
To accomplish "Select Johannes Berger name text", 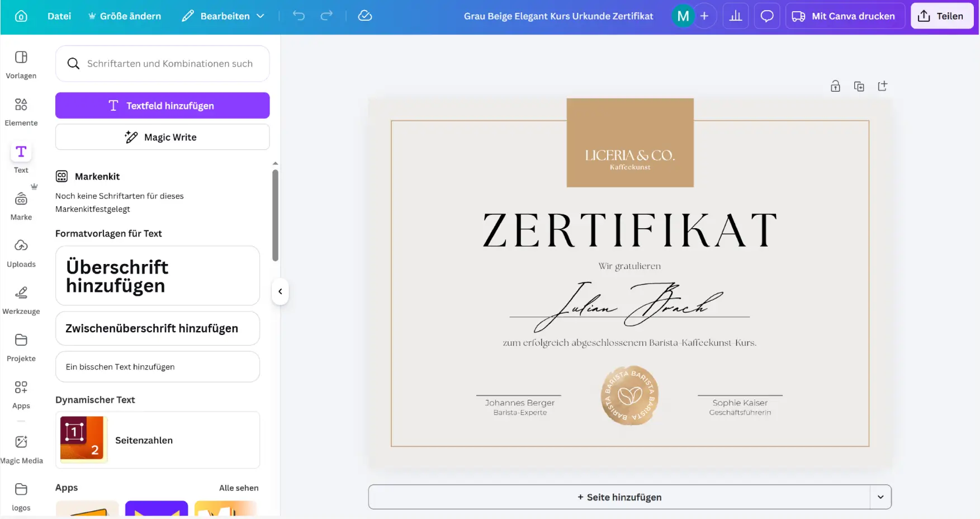I will 520,403.
